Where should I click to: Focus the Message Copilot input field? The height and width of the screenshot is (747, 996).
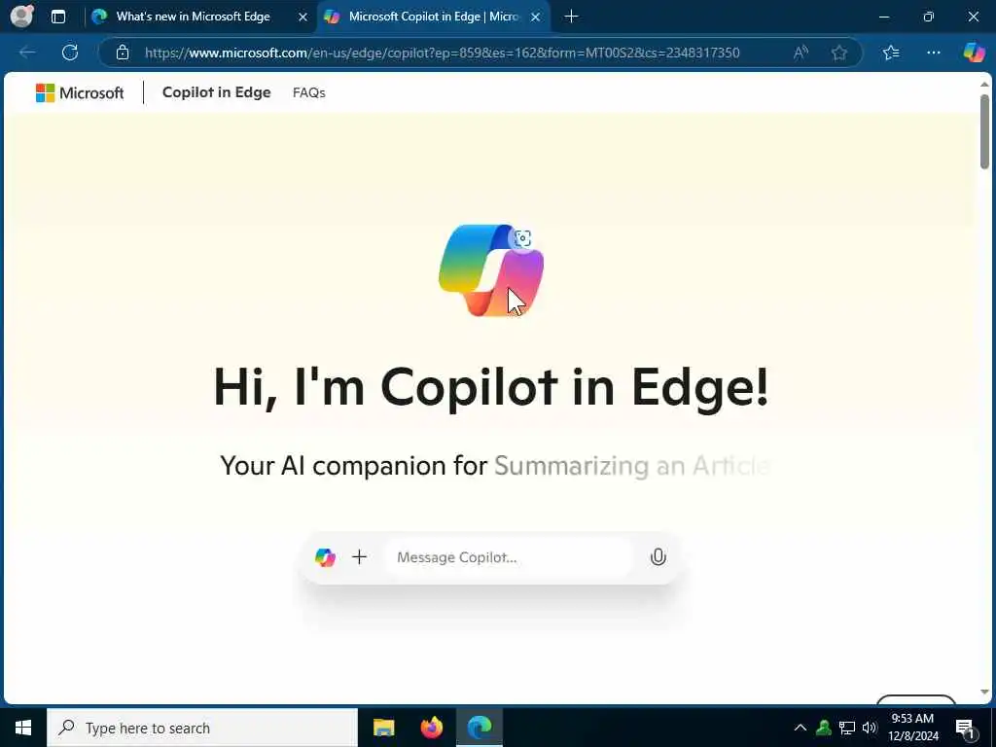point(508,557)
